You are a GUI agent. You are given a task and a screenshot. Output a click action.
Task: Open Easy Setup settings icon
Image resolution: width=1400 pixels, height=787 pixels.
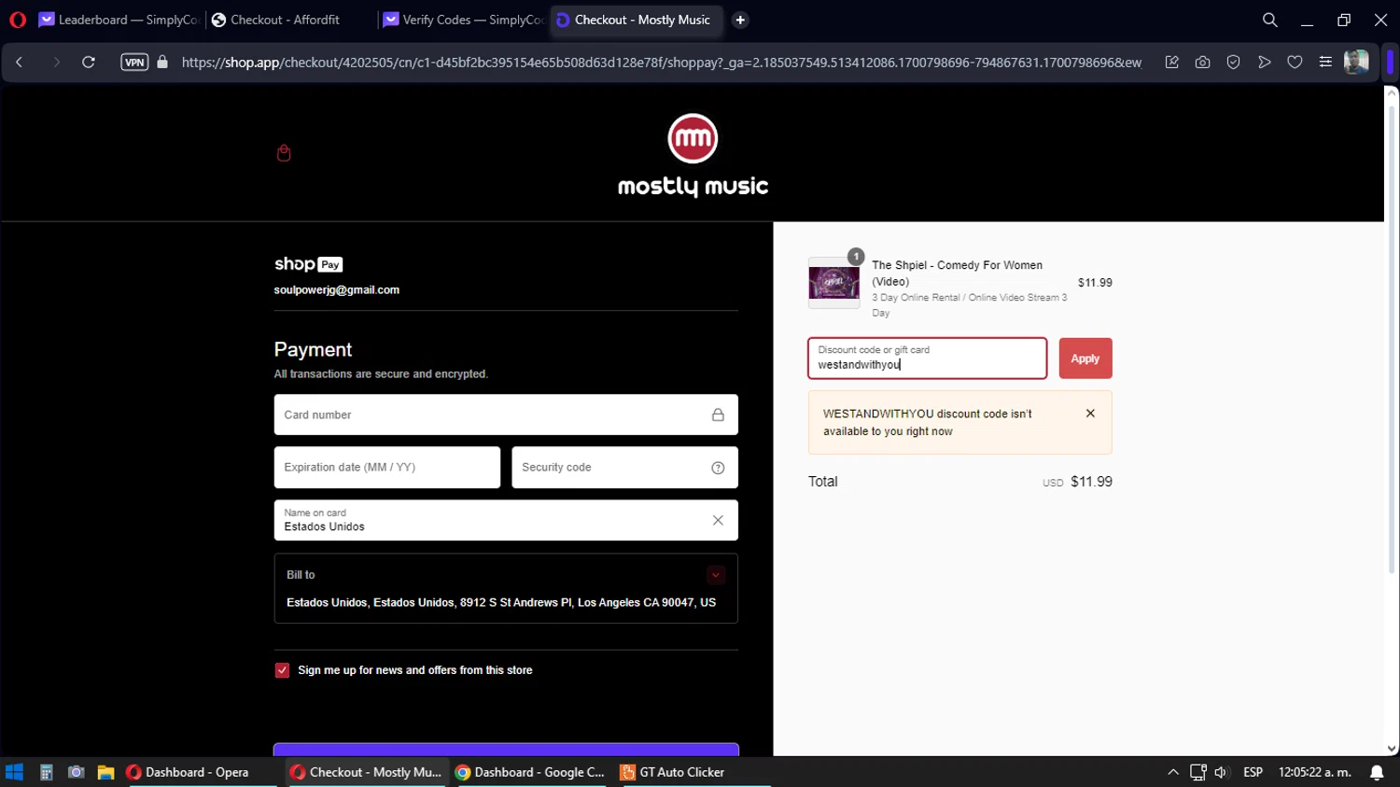tap(1325, 63)
